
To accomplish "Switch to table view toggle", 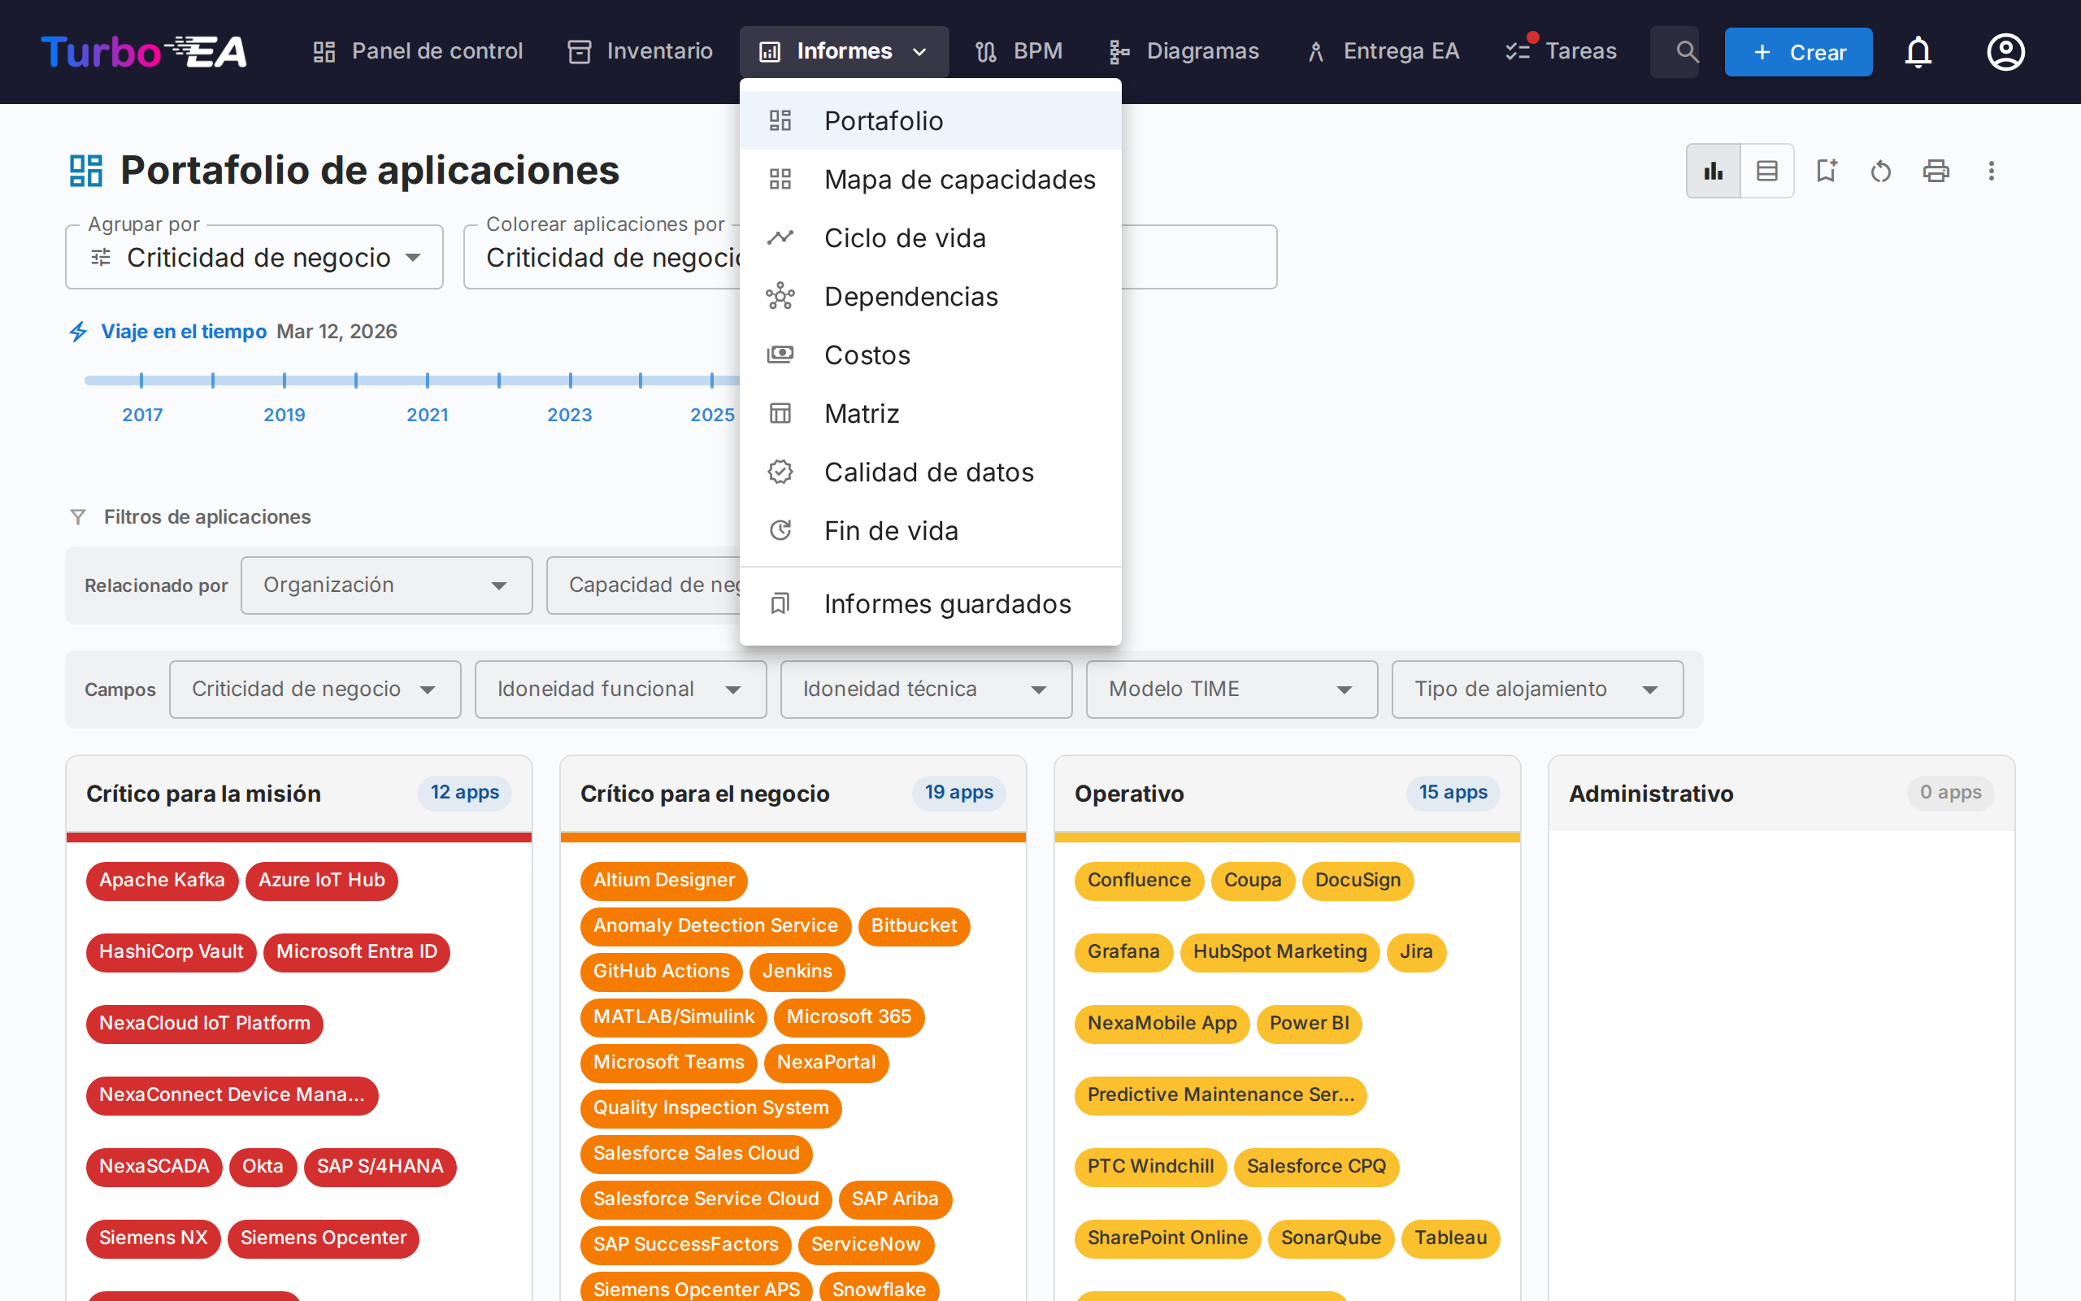I will point(1767,171).
